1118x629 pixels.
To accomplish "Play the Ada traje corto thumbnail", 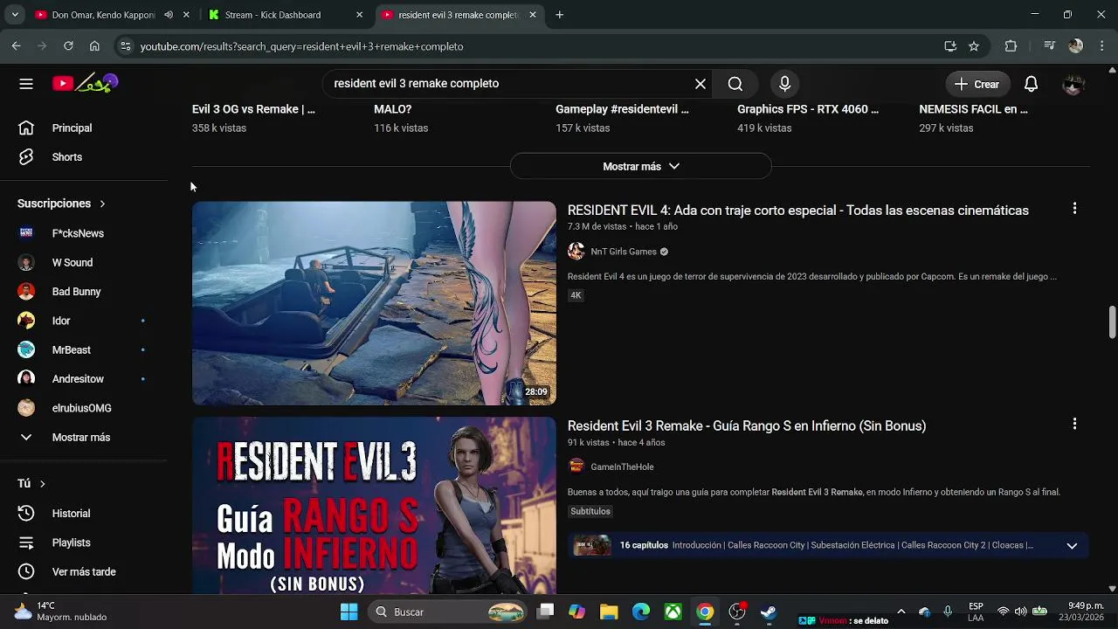I will [374, 303].
